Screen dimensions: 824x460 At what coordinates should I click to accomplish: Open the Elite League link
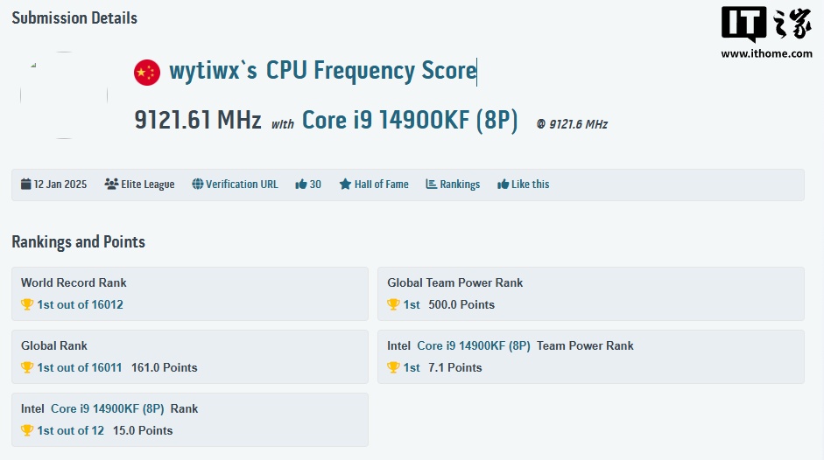tap(148, 185)
